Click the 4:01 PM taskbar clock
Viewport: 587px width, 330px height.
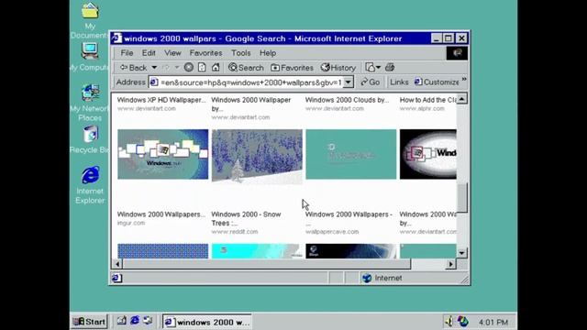point(493,322)
